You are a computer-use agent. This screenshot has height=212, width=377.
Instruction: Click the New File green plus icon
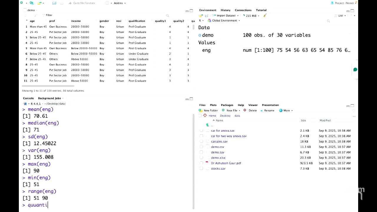tap(22, 3)
